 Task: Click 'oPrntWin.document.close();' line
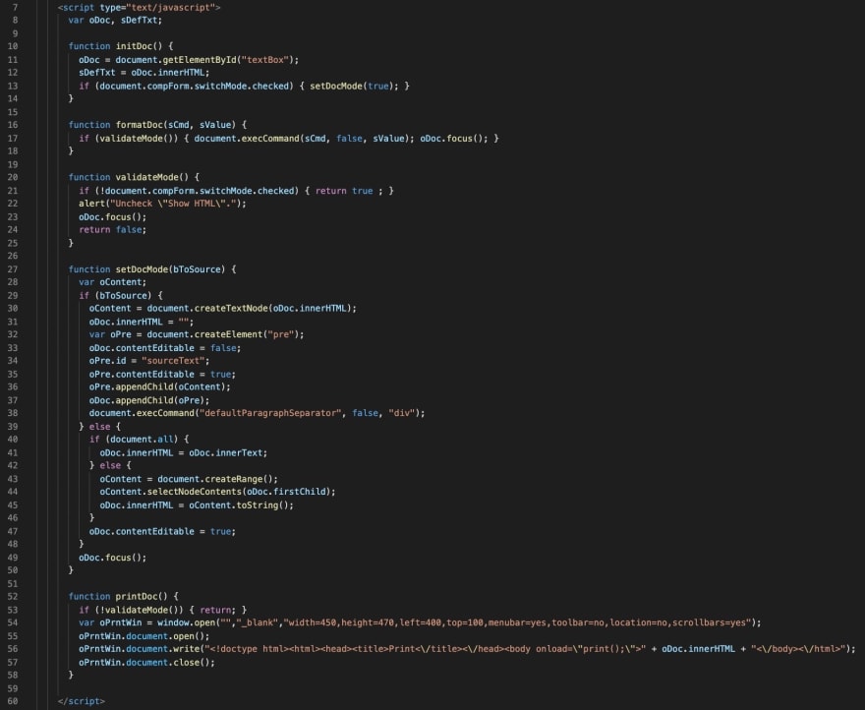point(146,663)
